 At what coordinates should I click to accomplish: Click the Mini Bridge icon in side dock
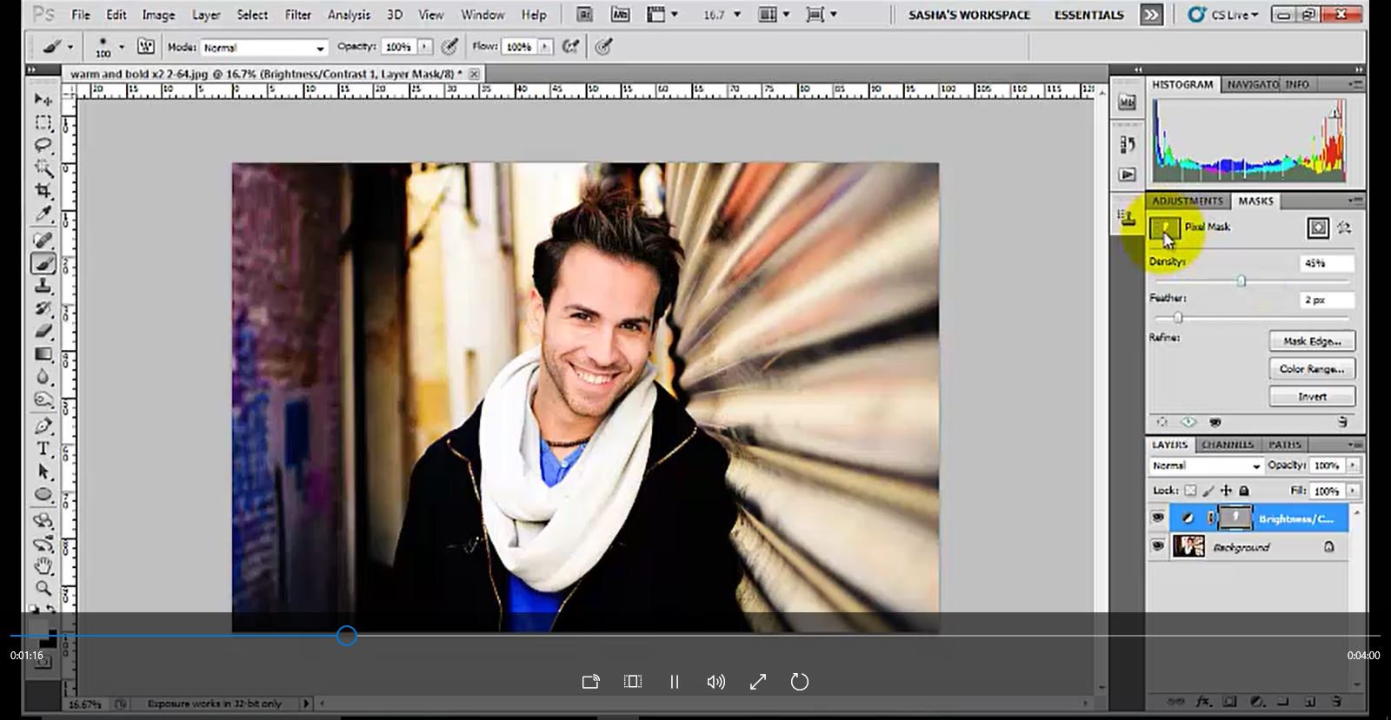[1127, 102]
